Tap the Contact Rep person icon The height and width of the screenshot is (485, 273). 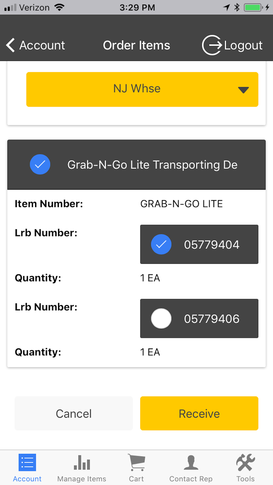point(191,462)
